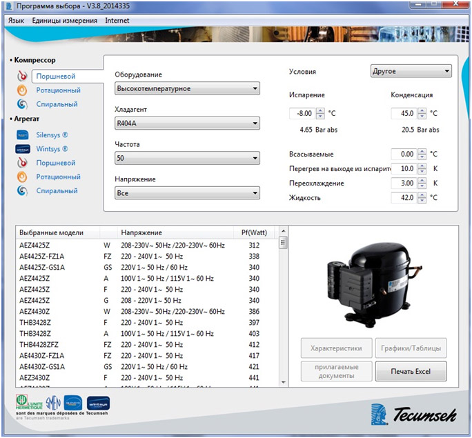The height and width of the screenshot is (438, 472).
Task: Open the Частота dropdown showing 50
Action: (x=187, y=158)
